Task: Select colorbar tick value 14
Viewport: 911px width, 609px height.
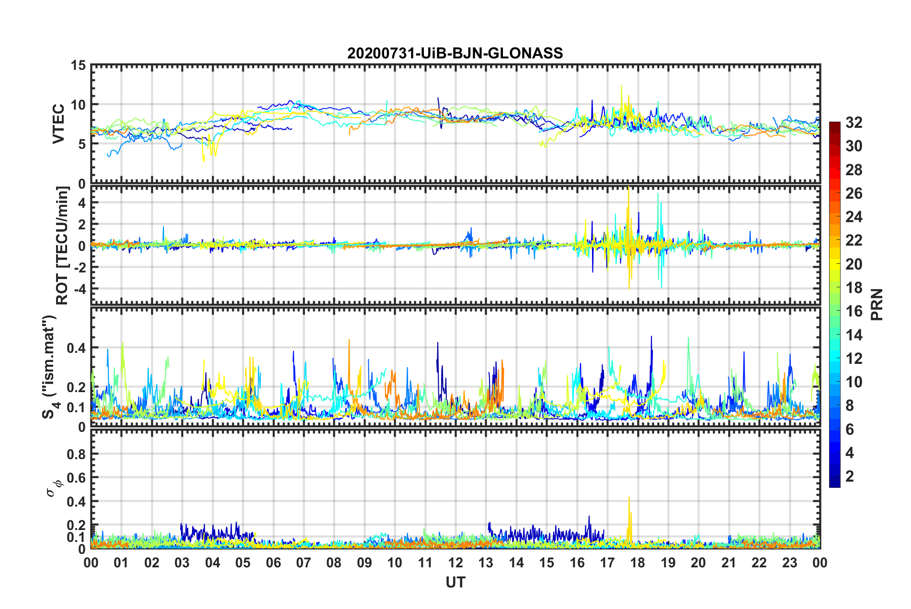Action: pyautogui.click(x=854, y=335)
